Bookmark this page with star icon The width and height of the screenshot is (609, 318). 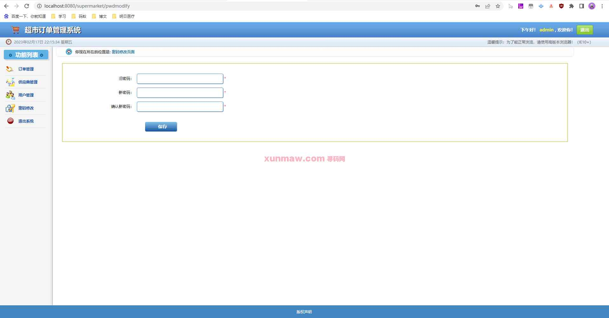498,6
